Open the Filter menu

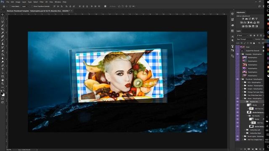42,2
